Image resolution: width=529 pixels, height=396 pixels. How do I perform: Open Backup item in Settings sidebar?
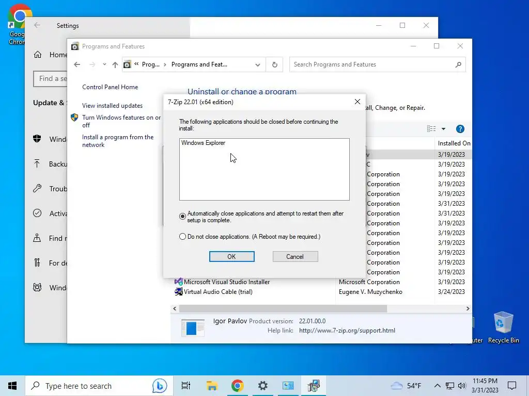(x=50, y=164)
